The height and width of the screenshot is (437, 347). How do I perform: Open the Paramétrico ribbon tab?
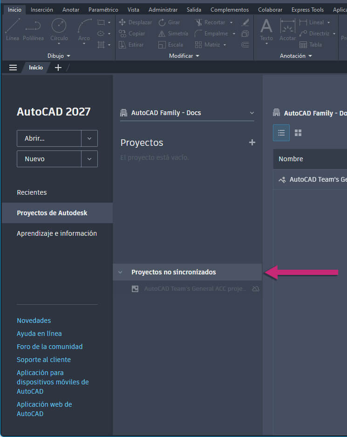coord(103,10)
